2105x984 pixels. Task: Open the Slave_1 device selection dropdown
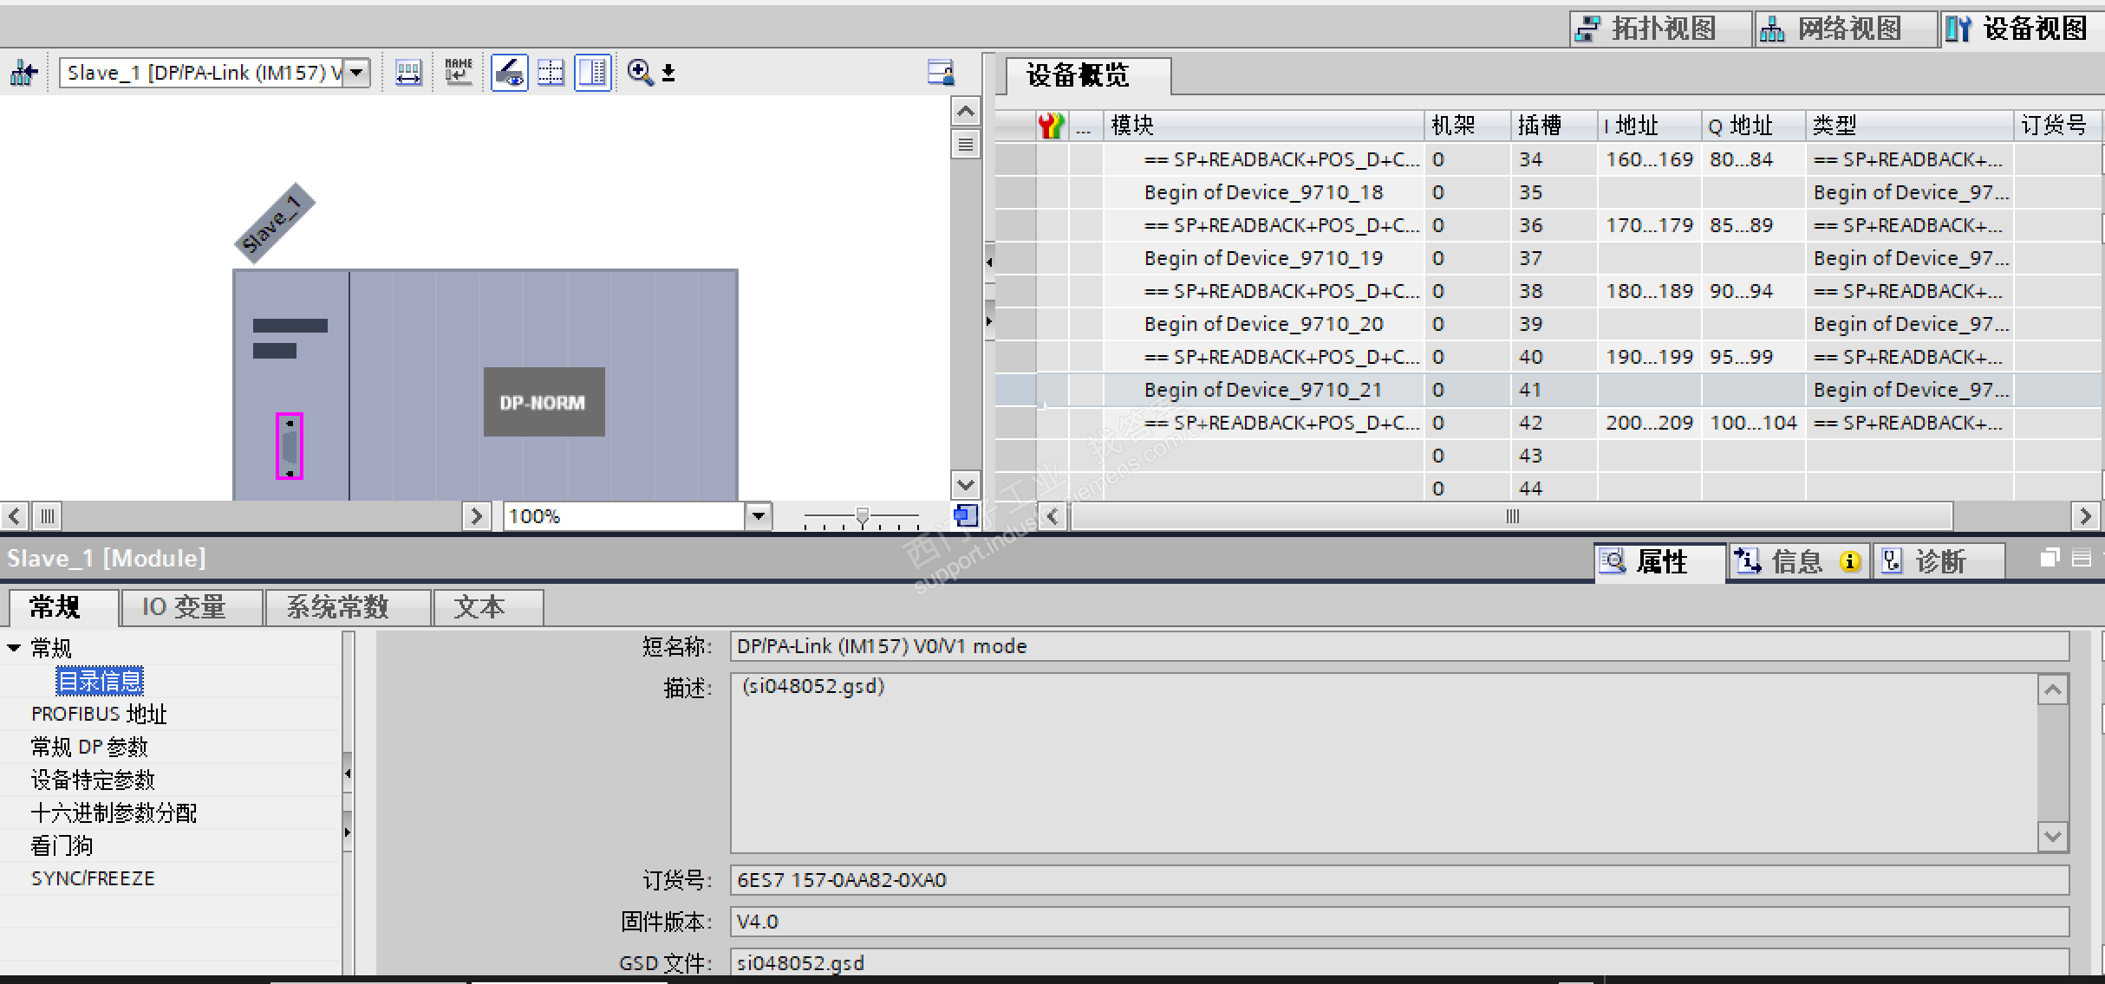click(x=356, y=73)
